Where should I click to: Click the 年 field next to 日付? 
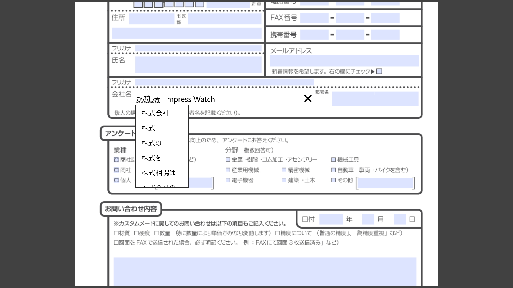tap(331, 219)
